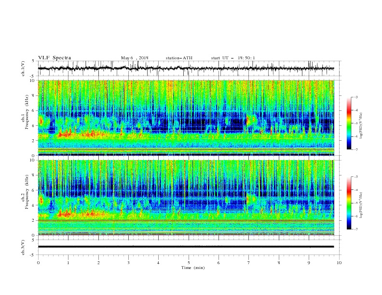Click the time axis tick label '1'
This screenshot has width=382, height=295.
(68, 263)
